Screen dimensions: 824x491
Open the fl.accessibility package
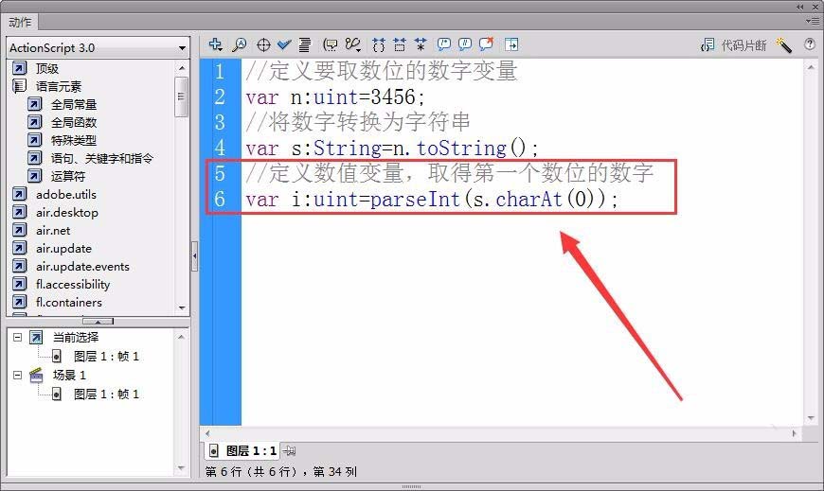pos(73,285)
